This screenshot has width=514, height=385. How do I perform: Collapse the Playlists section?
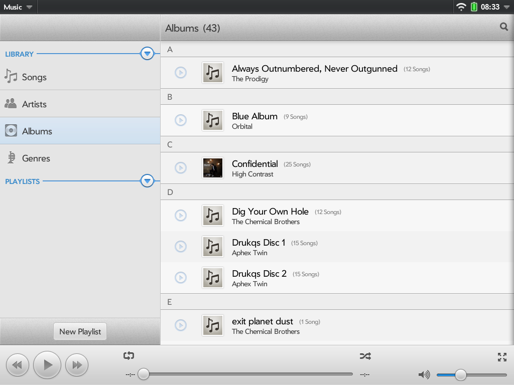[147, 180]
